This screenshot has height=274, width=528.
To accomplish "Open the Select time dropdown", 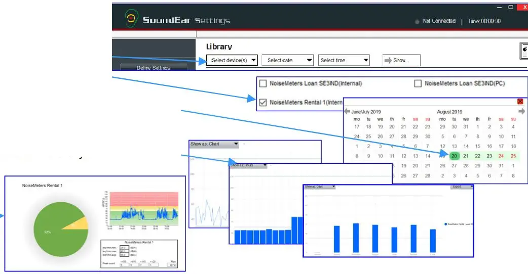I will 344,61.
